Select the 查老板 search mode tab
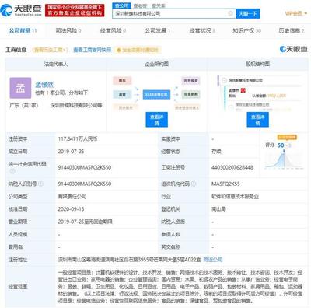311x308 pixels. (141, 5)
